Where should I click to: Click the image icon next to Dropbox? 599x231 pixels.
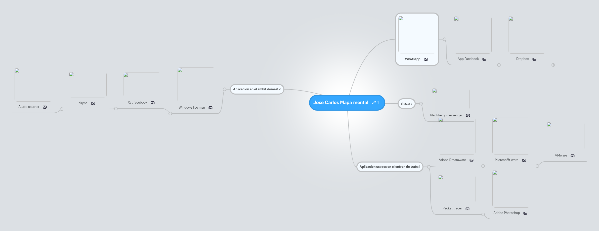coord(534,59)
